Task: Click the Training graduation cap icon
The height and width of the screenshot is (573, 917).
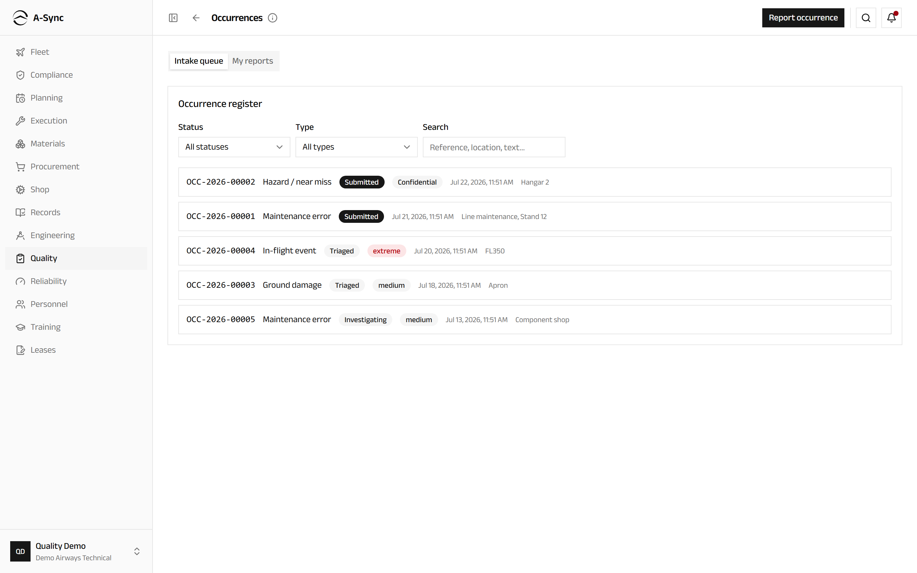Action: [x=20, y=327]
